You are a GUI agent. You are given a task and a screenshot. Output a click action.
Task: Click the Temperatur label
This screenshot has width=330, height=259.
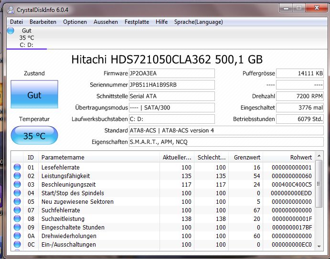[x=34, y=119]
